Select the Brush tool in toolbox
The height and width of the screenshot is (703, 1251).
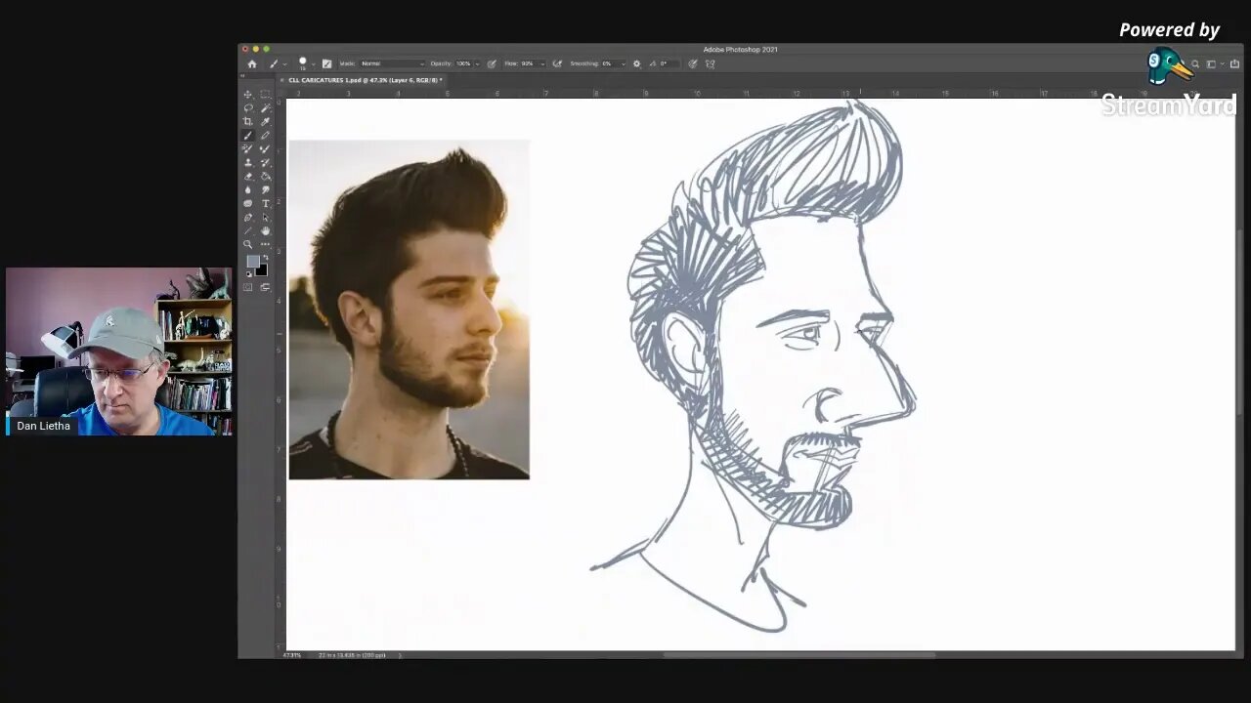(247, 135)
